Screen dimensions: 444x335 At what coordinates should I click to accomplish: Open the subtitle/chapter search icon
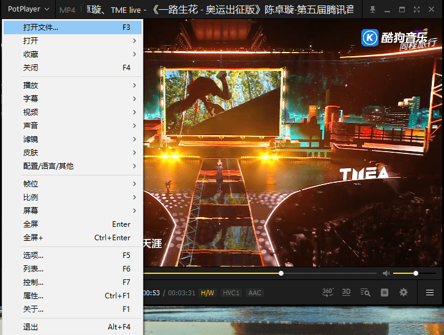click(365, 292)
